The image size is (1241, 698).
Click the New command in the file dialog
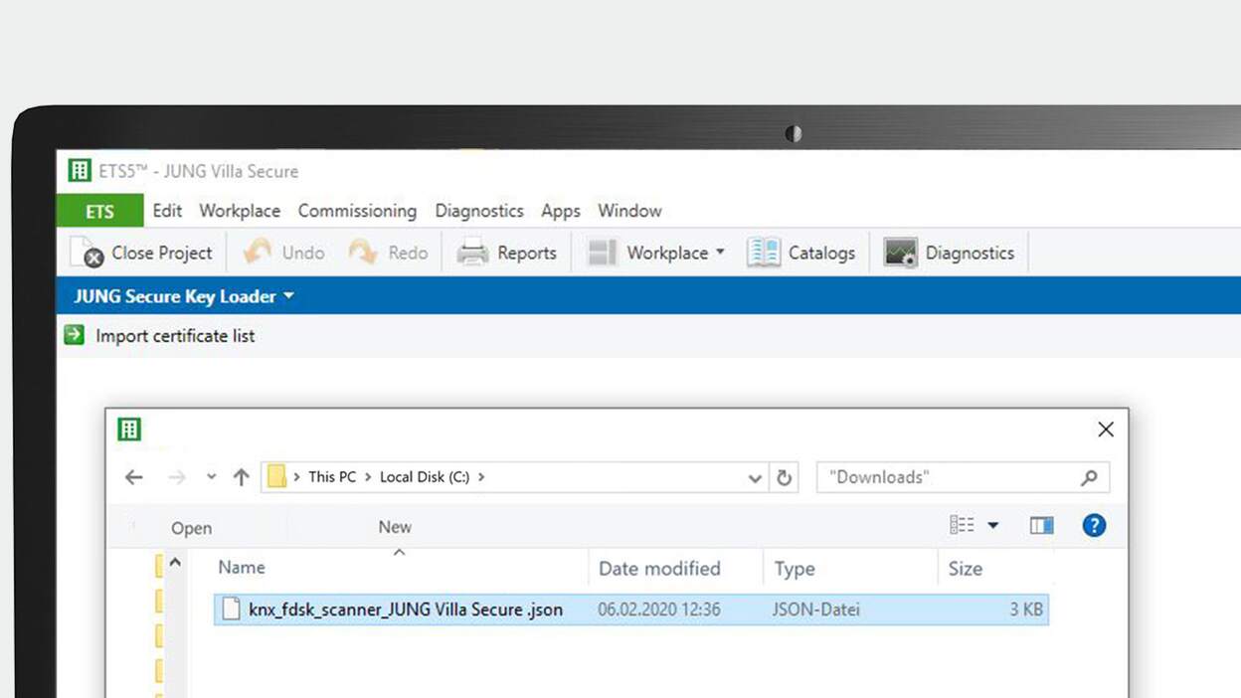coord(394,527)
